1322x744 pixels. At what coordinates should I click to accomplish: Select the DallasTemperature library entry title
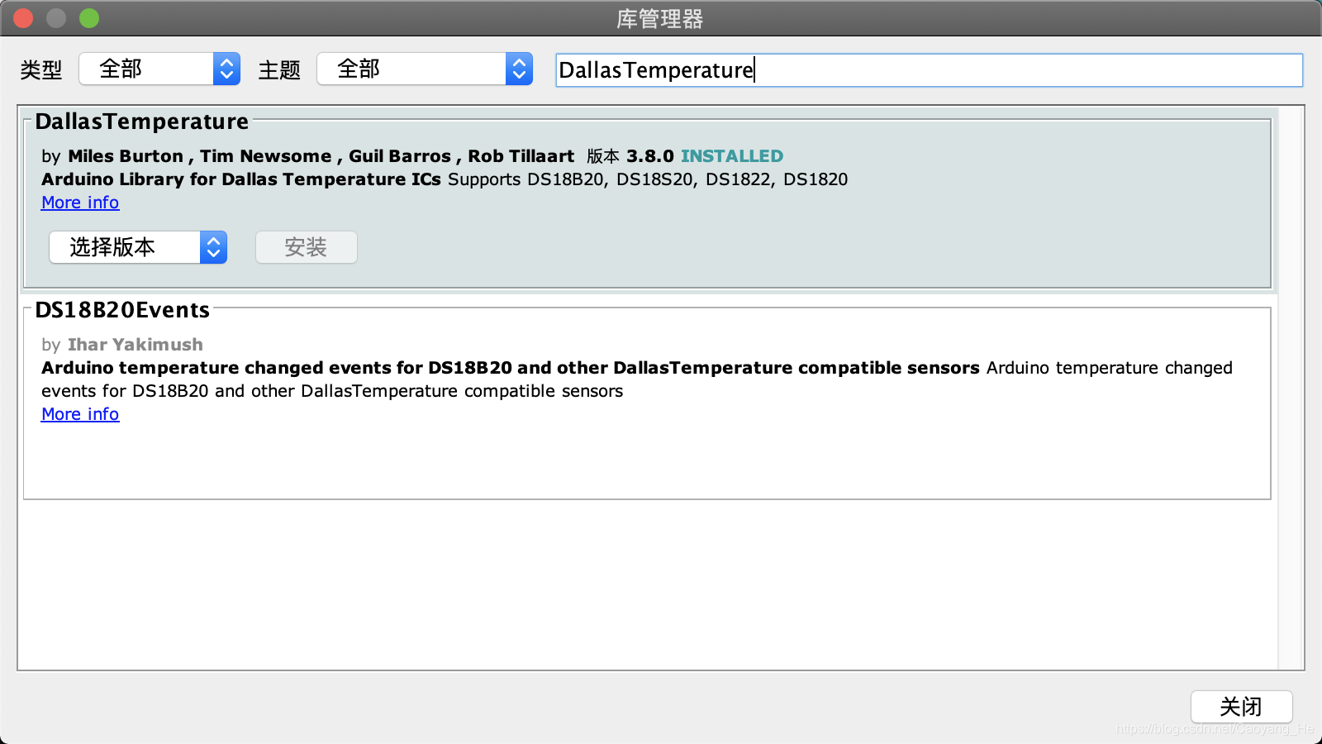[x=141, y=122]
